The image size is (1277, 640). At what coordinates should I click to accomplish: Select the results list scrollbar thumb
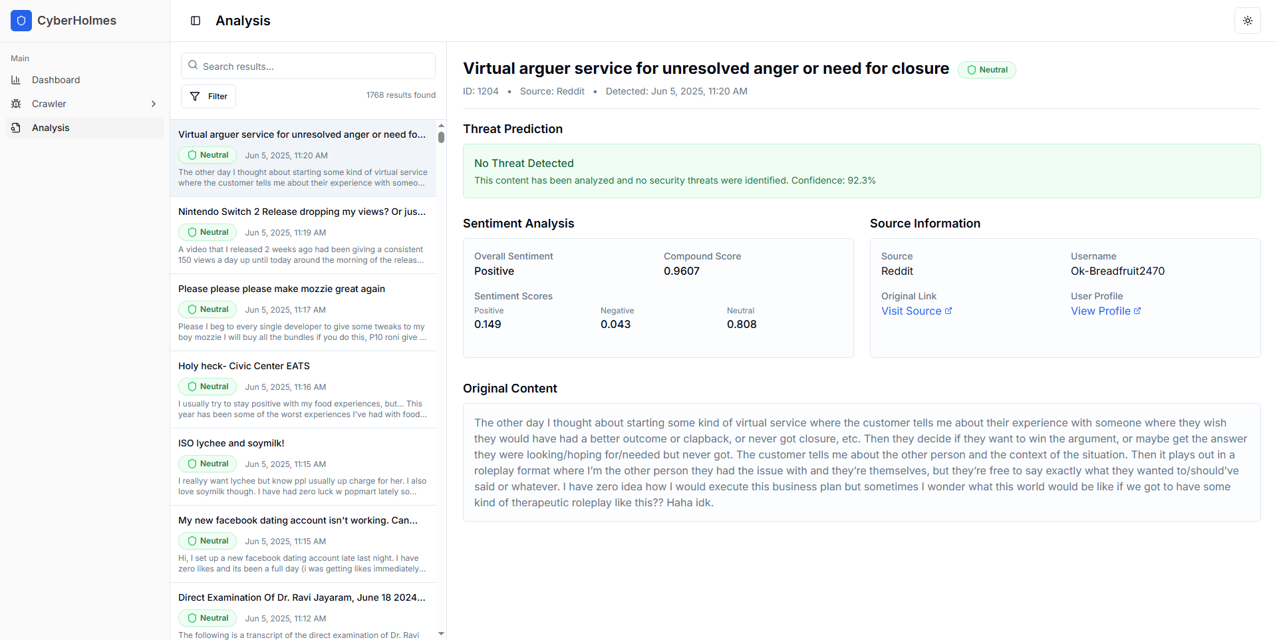(x=441, y=137)
